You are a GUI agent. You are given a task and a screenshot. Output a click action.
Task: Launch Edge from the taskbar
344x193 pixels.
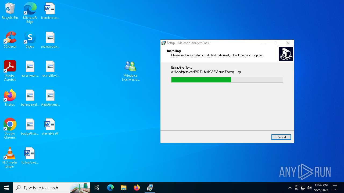110,188
